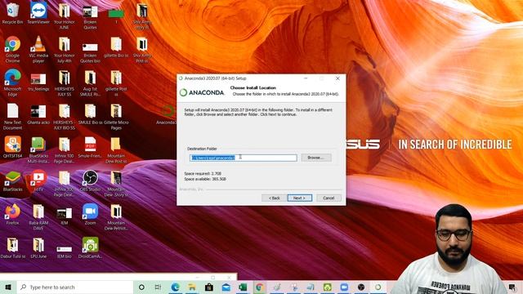
Task: Open Microsoft Store taskbar icon
Action: (209, 287)
